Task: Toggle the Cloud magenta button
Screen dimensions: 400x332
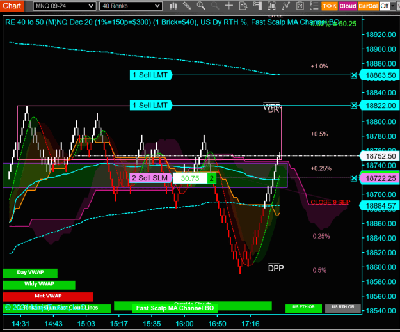Action: pos(348,6)
